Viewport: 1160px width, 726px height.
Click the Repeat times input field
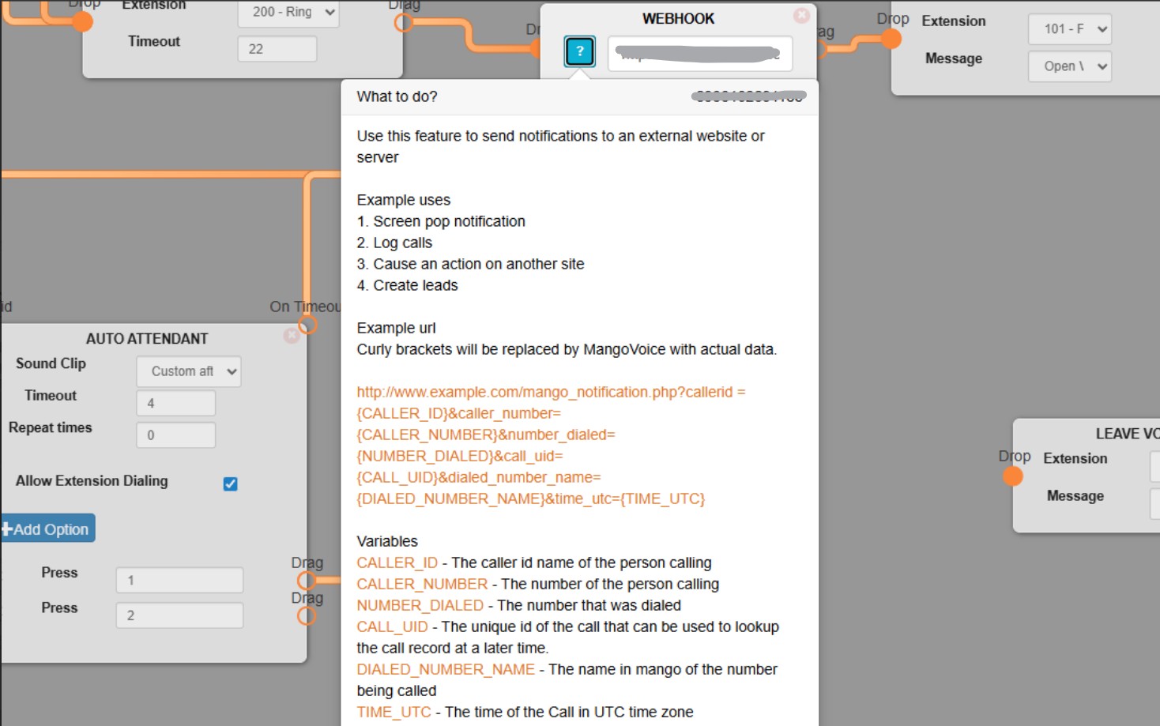175,435
